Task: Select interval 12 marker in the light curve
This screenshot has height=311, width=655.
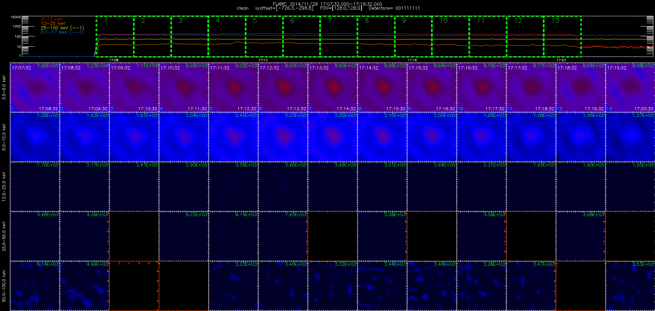Action: (x=518, y=21)
